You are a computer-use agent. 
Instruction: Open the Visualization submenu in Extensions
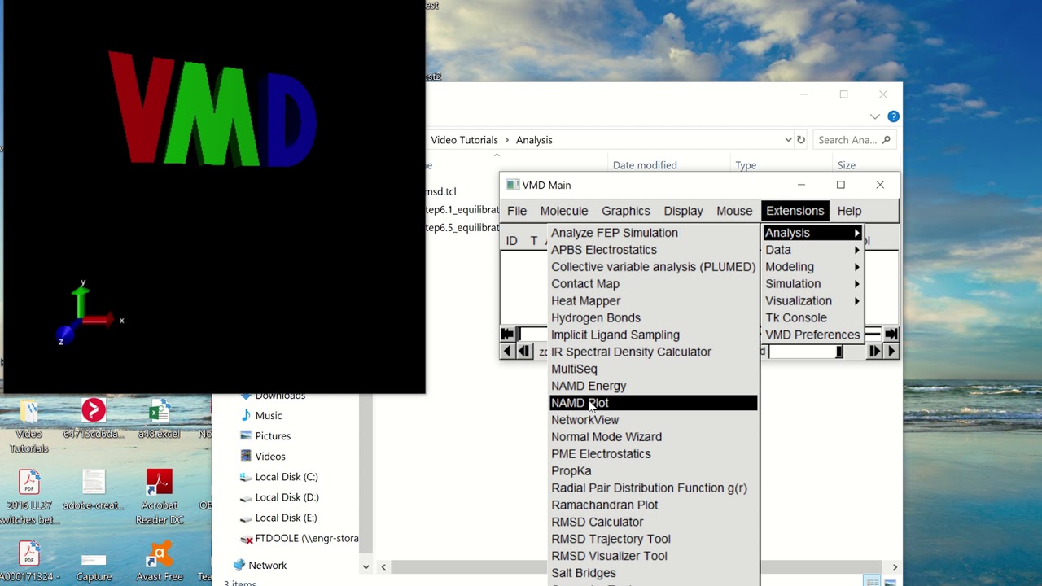[812, 301]
